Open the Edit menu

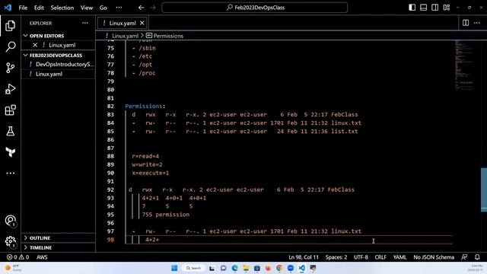point(39,8)
